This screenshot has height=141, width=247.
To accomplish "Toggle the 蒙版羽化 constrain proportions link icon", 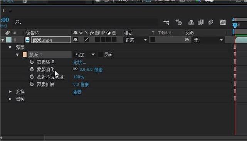I will (75, 69).
